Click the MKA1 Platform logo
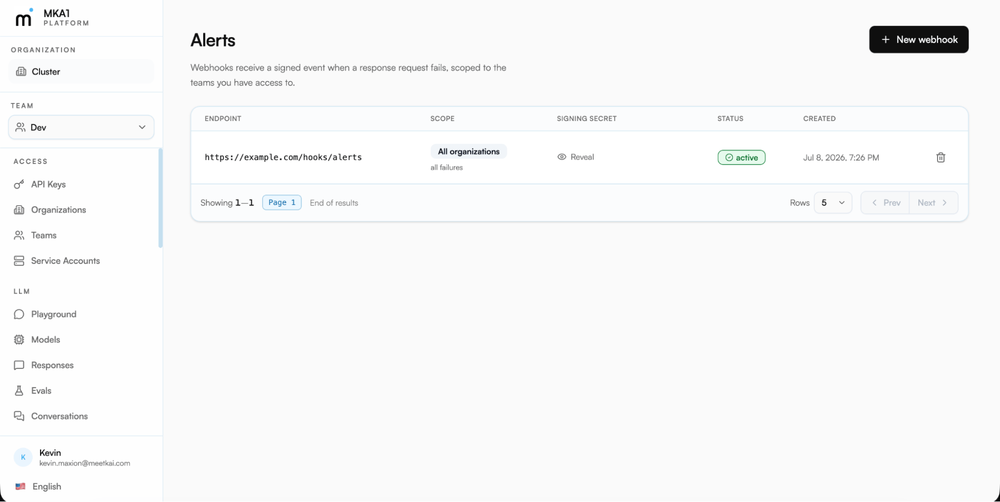Viewport: 1000px width, 502px height. coord(52,17)
